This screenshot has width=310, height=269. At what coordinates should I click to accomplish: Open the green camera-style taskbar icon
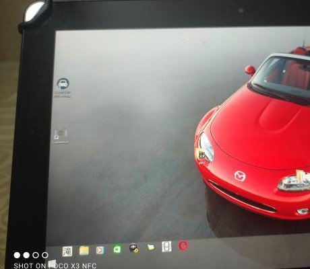click(117, 249)
